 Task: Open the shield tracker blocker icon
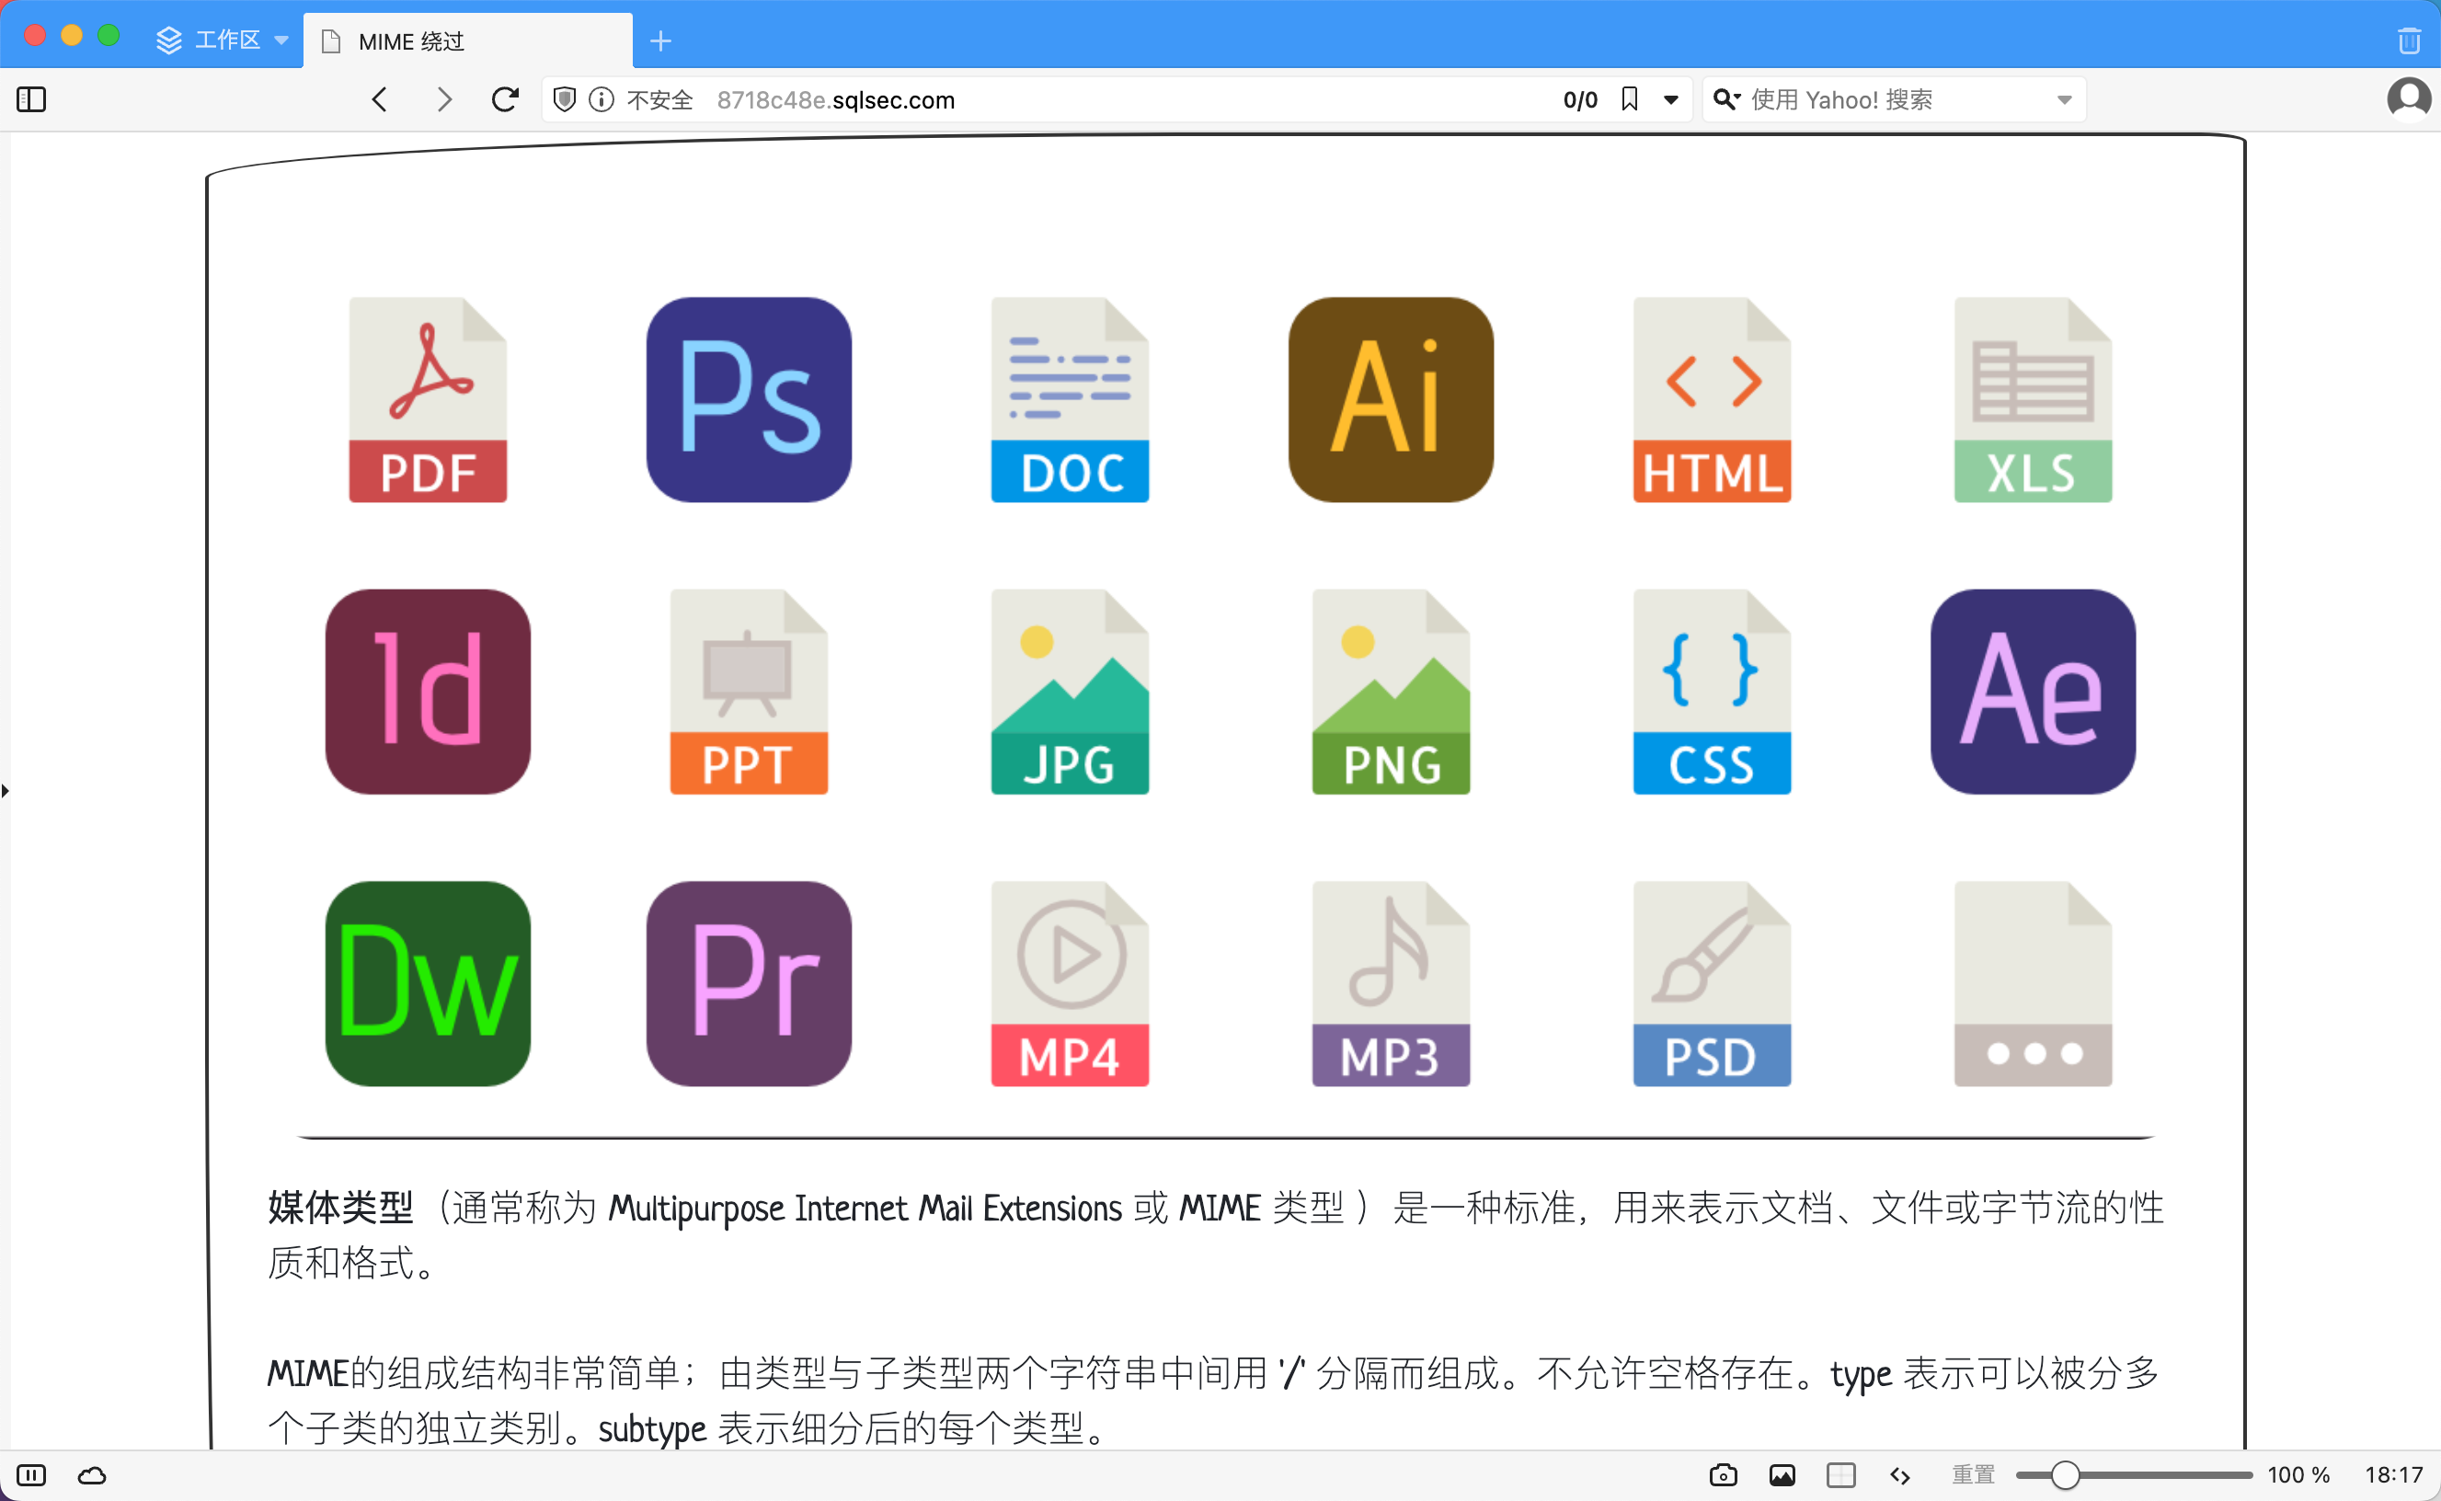564,99
